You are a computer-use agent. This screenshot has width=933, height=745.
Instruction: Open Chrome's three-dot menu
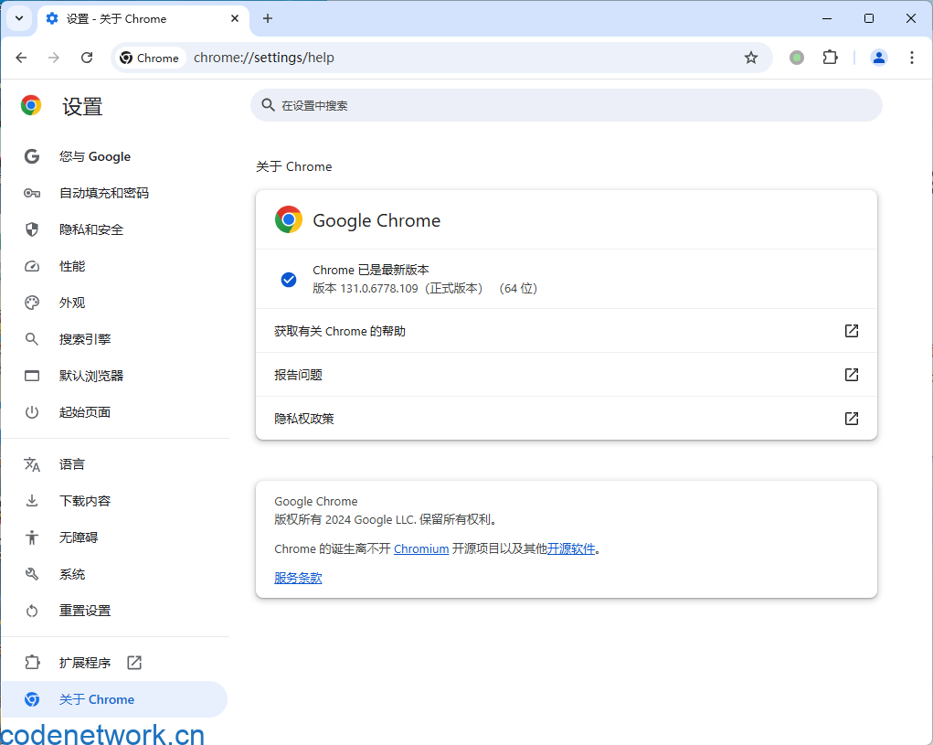(911, 57)
